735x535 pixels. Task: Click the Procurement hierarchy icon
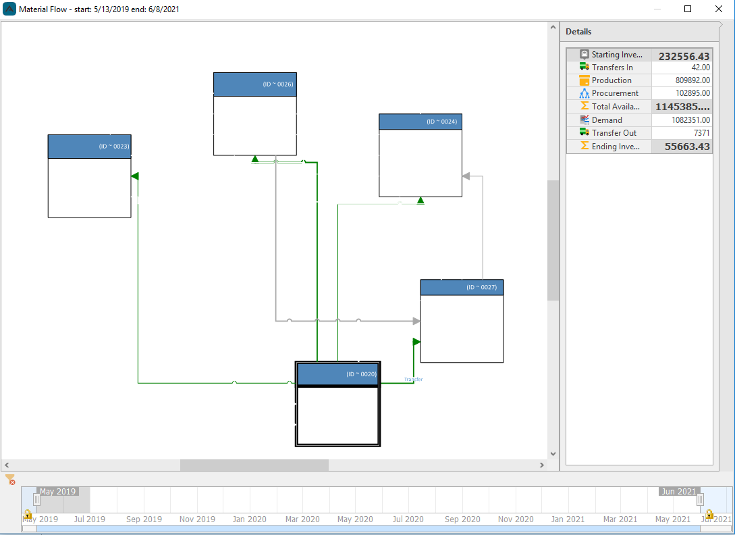[x=584, y=93]
